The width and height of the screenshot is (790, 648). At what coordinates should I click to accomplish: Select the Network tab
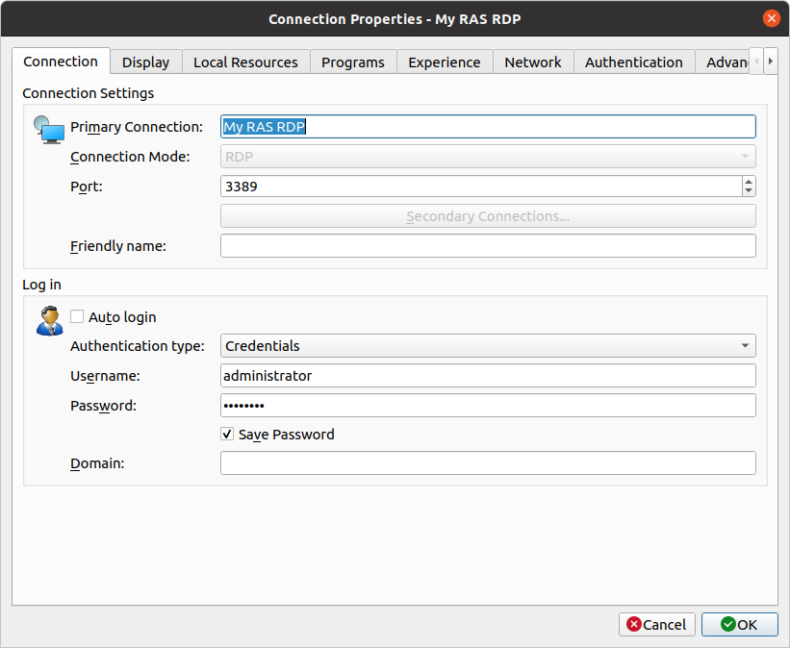click(532, 62)
